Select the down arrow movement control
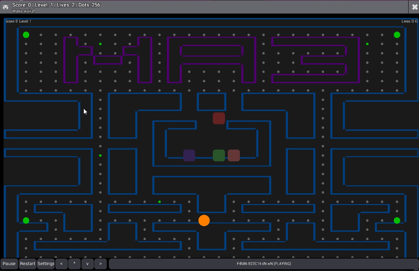Viewport: 419px width, 271px height. 87,264
